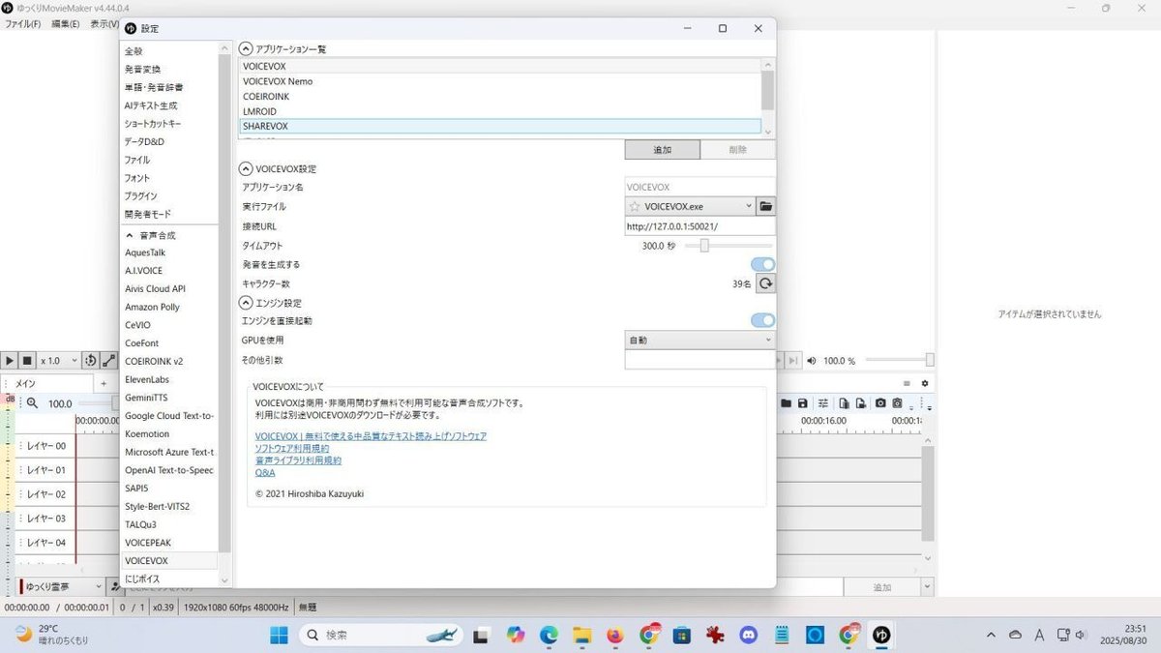Open the GPUを使用 dropdown set to 自動
Screen dimensions: 1161x653
(699, 340)
